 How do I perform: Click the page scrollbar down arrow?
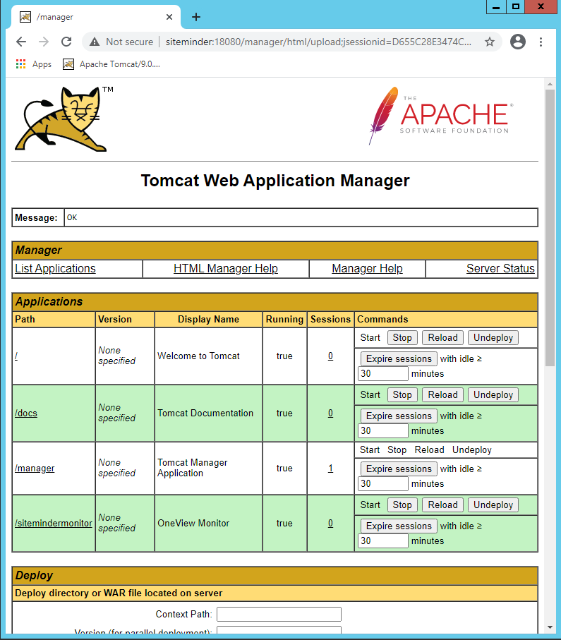tap(550, 627)
